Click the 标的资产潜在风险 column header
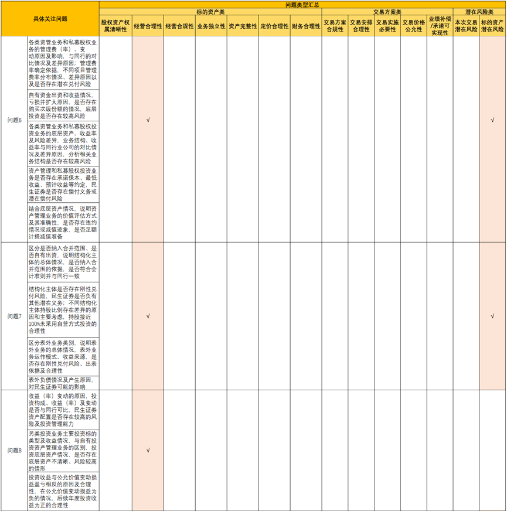The image size is (507, 511). tap(492, 26)
